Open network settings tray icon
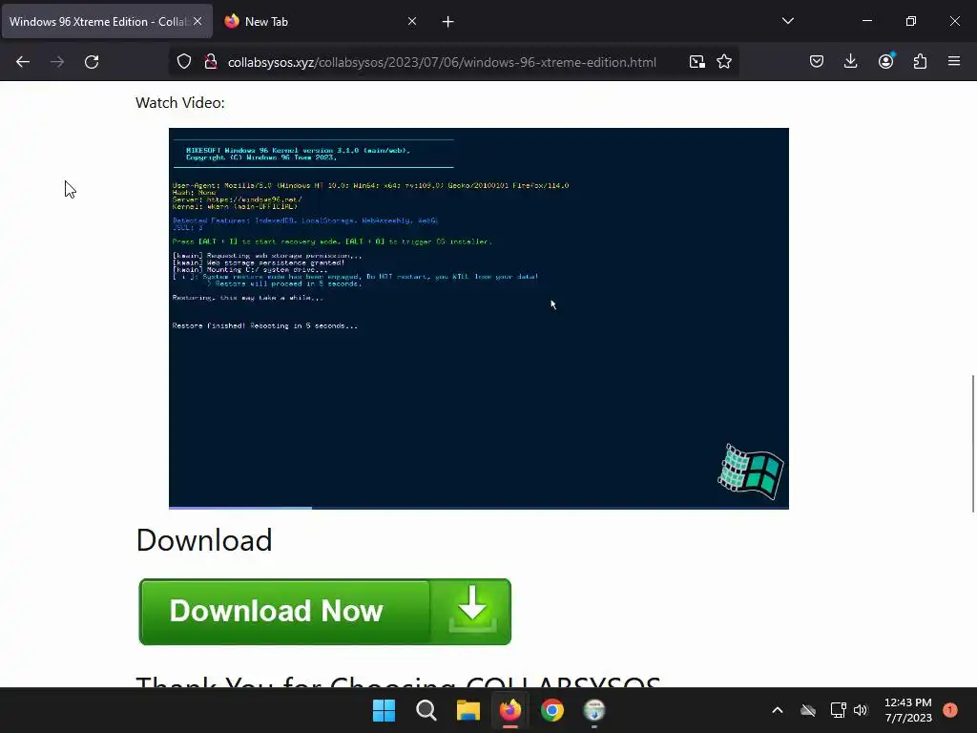977x733 pixels. pyautogui.click(x=838, y=710)
